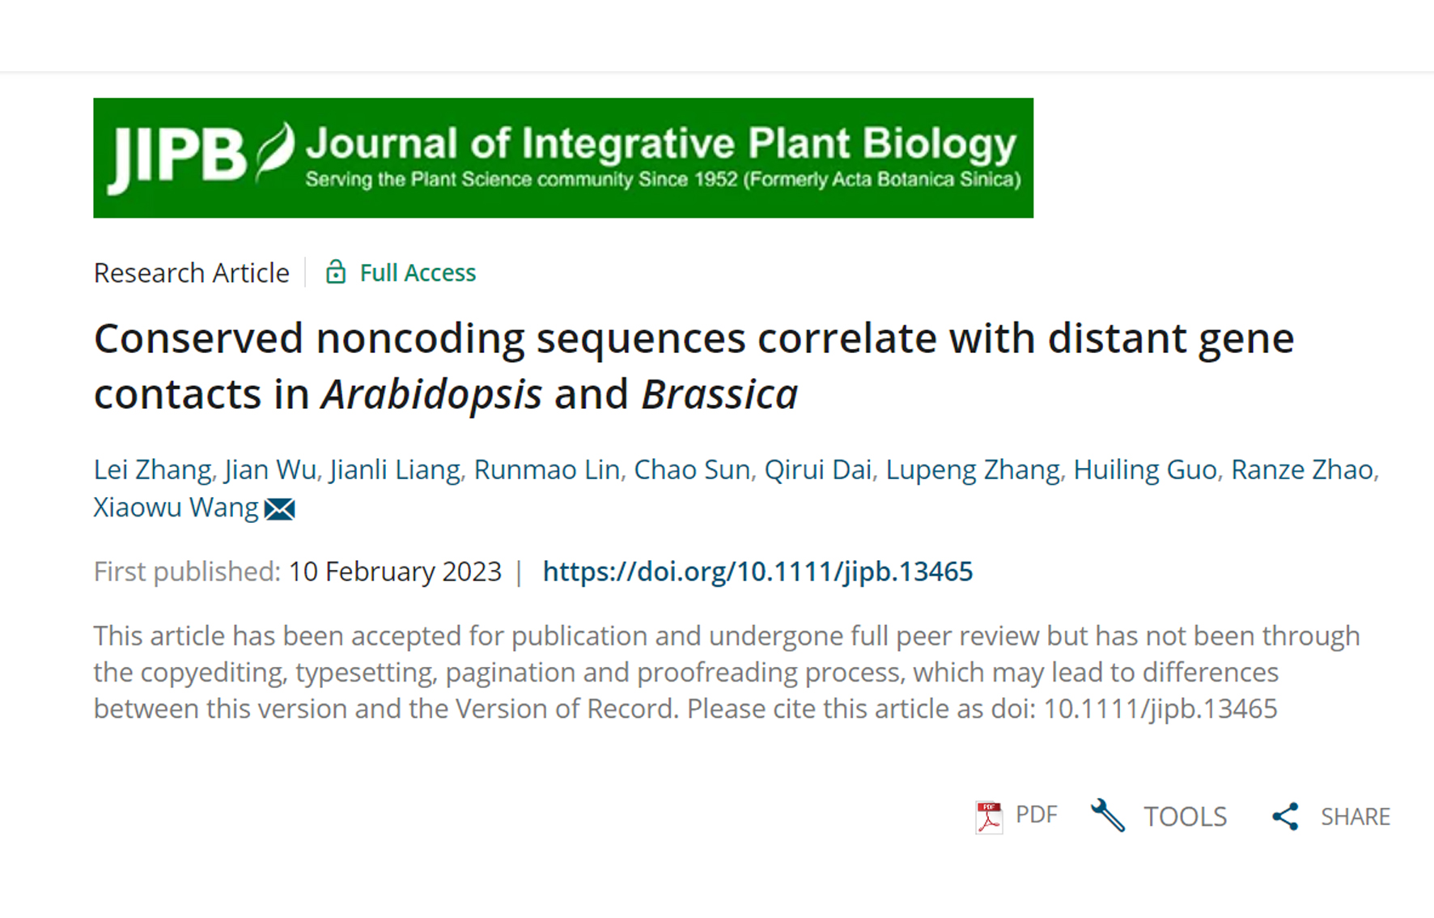This screenshot has width=1434, height=918.
Task: Click the Lupeng Zhang author link
Action: (972, 470)
